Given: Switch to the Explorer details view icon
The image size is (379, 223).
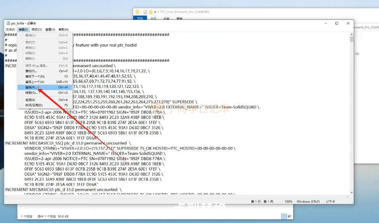Looking at the screenshot, I should (x=284, y=216).
